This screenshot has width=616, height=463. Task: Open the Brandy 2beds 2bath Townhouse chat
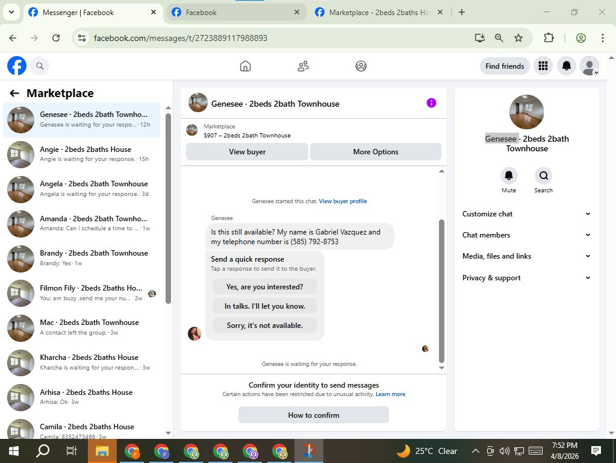pos(82,258)
